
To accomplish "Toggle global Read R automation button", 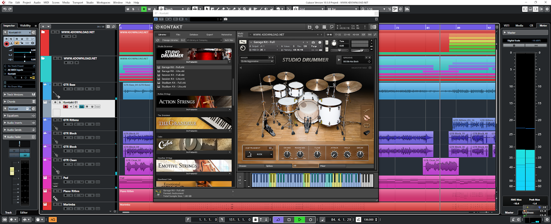I will click(144, 9).
